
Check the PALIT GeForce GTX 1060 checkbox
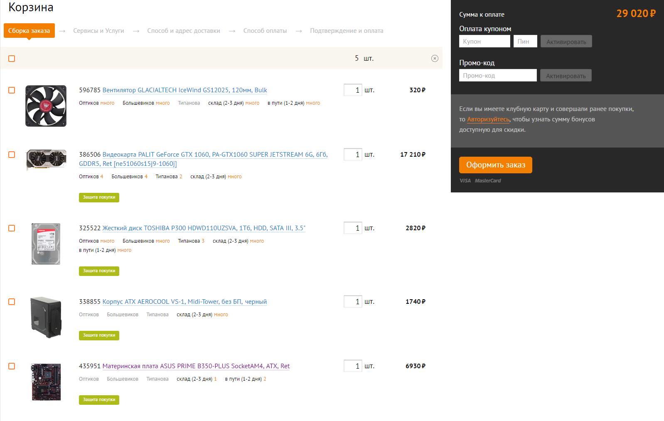click(12, 155)
